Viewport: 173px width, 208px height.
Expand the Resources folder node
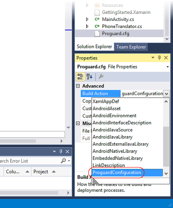(x=87, y=5)
